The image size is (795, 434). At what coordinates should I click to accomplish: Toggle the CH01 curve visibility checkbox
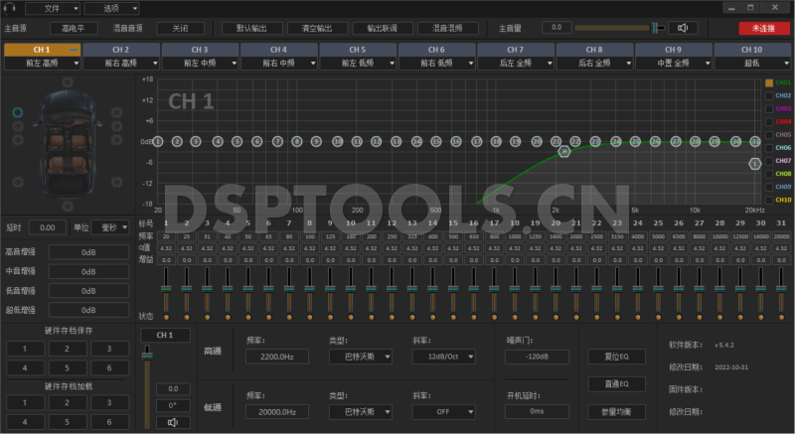[x=769, y=83]
